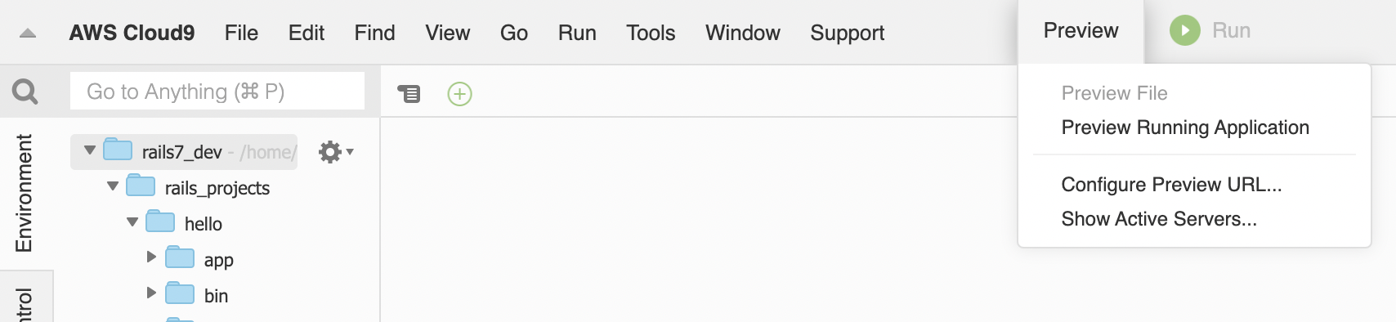The width and height of the screenshot is (1396, 322).
Task: Select the app folder icon
Action: coord(180,257)
